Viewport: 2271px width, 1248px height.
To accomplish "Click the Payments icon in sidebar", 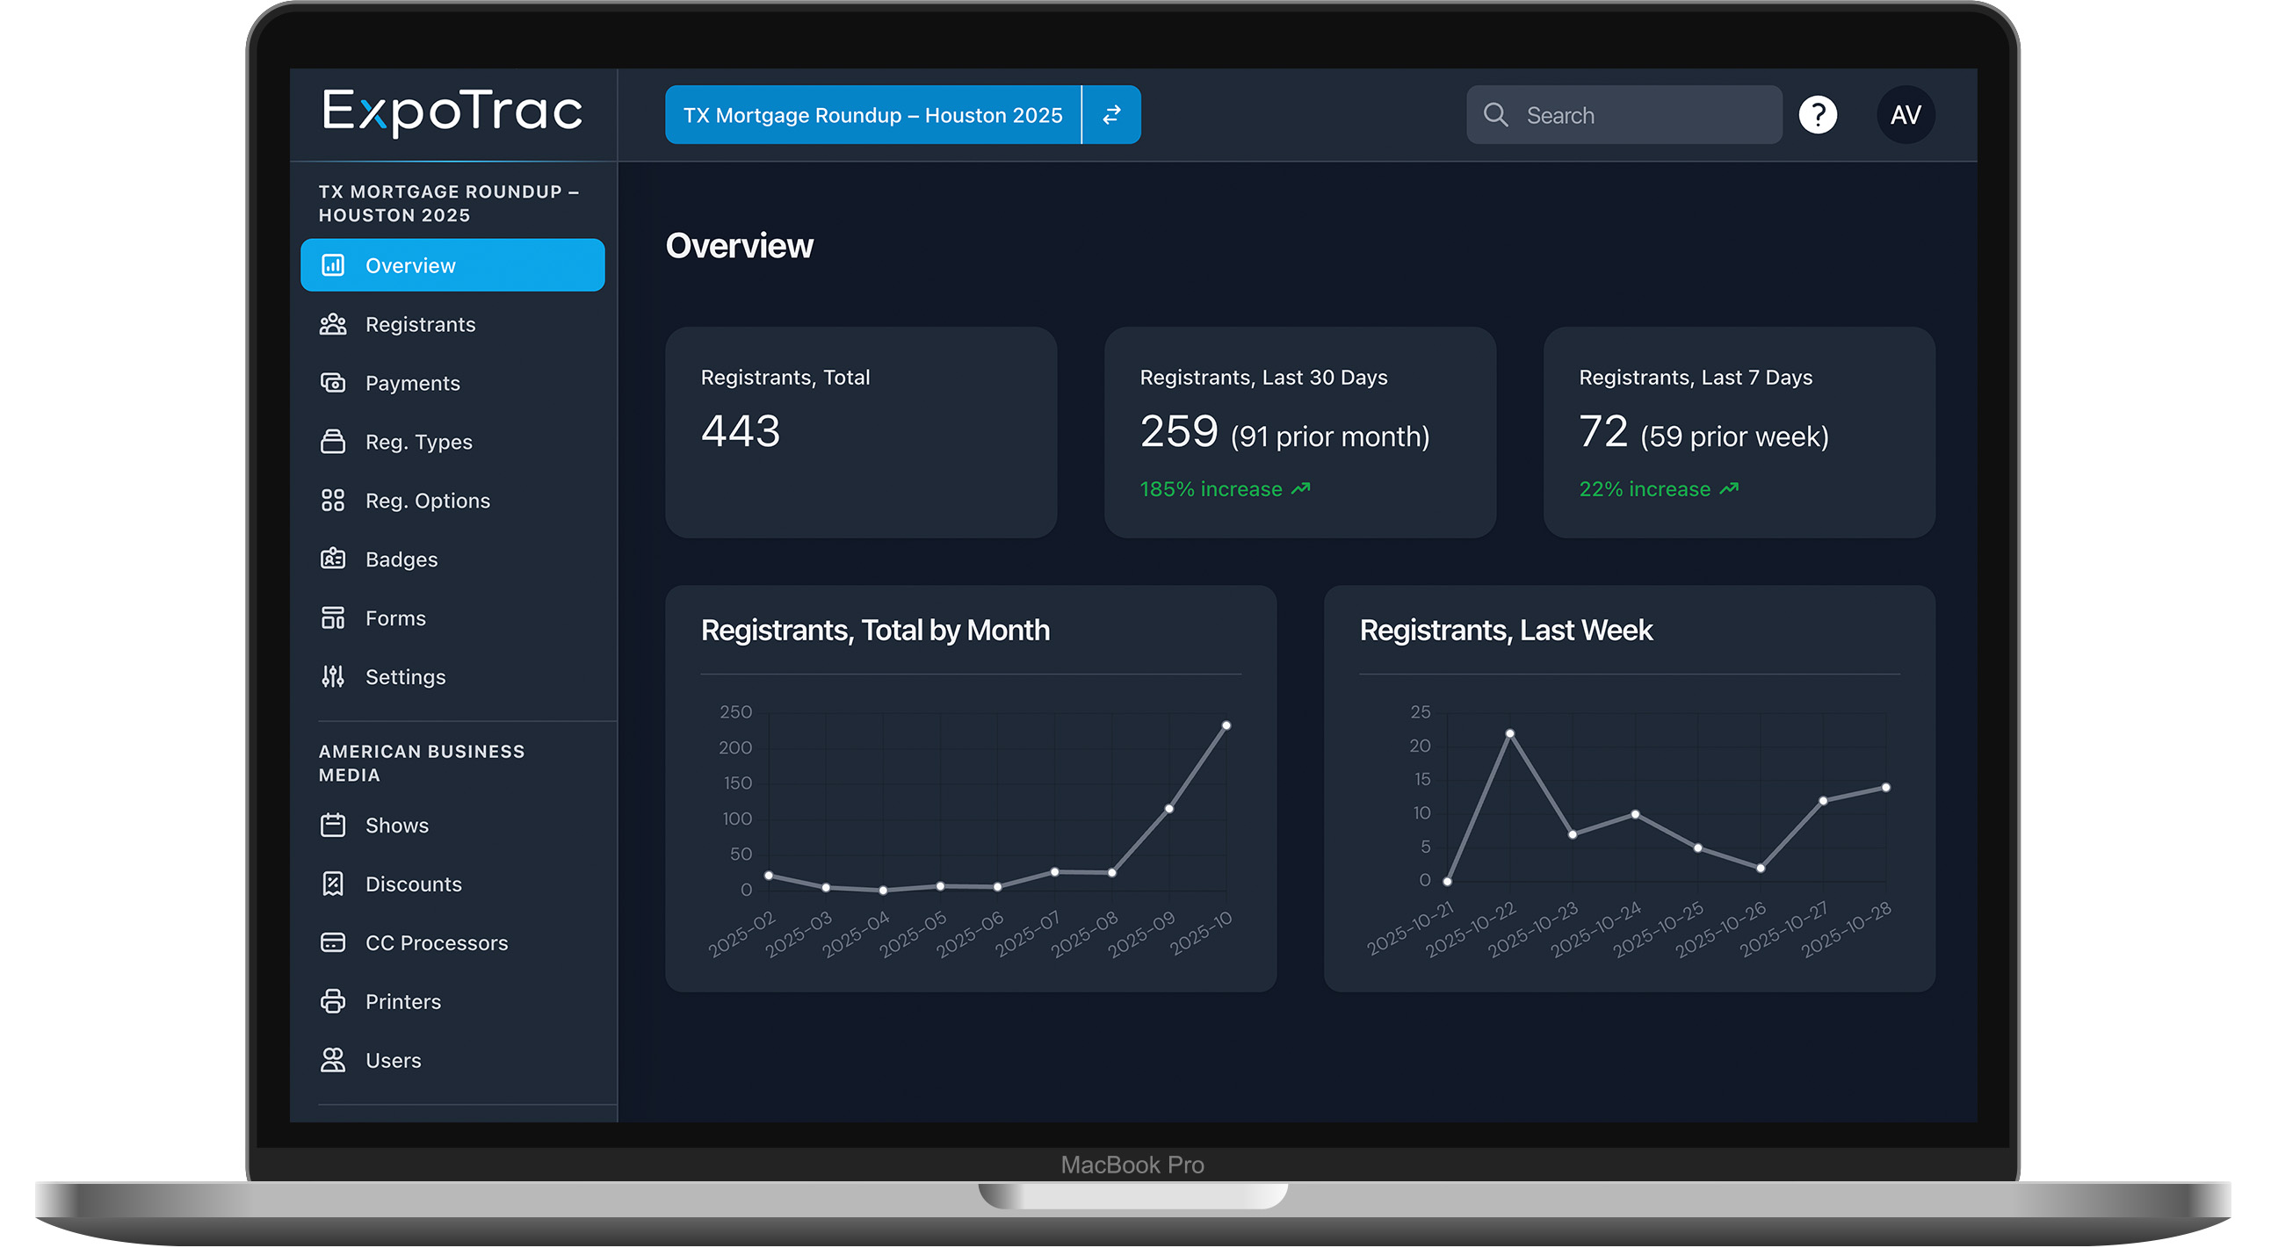I will [332, 384].
